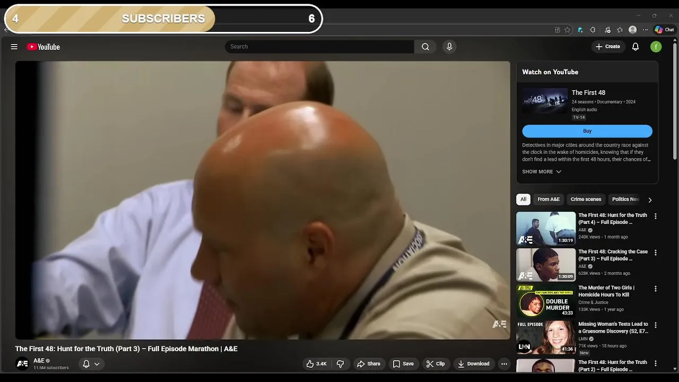
Task: Open YouTube notifications bell in header
Action: click(x=636, y=47)
